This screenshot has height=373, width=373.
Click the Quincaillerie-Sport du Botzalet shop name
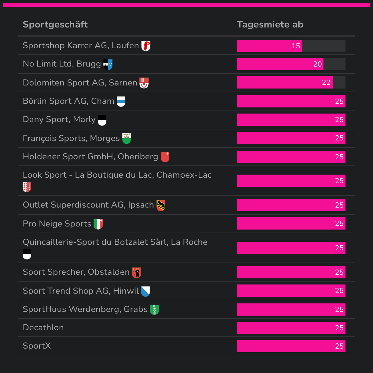click(115, 242)
